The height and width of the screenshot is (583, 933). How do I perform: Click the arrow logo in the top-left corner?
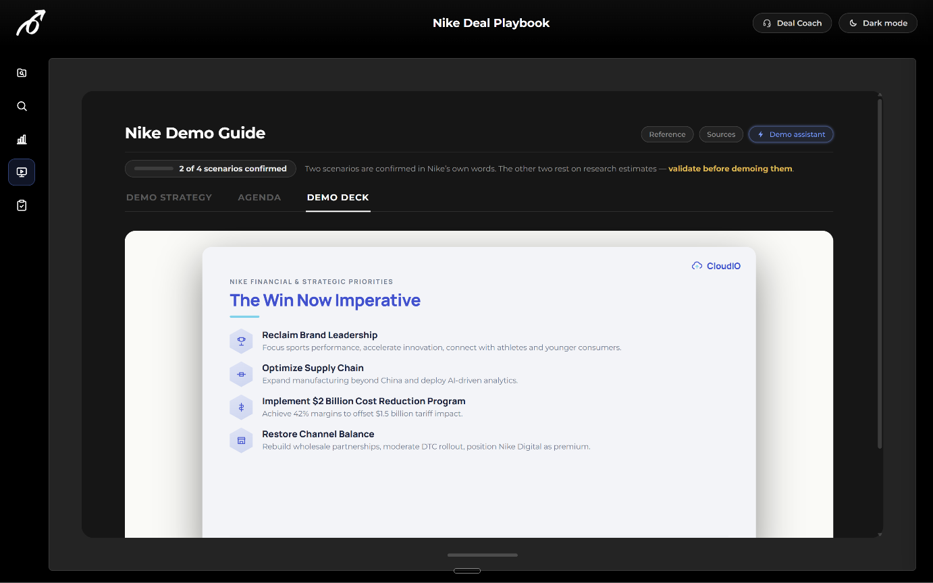(x=30, y=23)
